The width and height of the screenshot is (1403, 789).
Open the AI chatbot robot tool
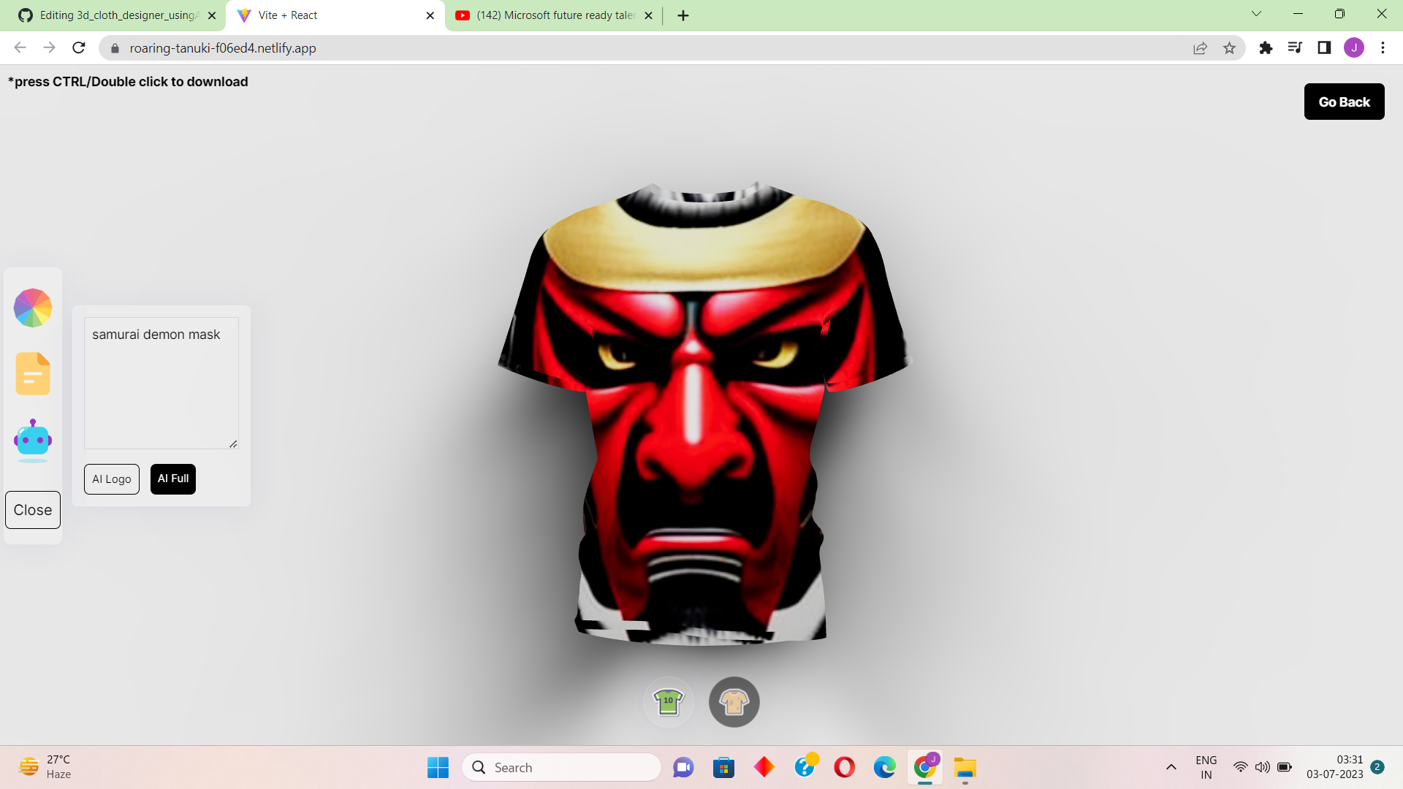point(32,440)
